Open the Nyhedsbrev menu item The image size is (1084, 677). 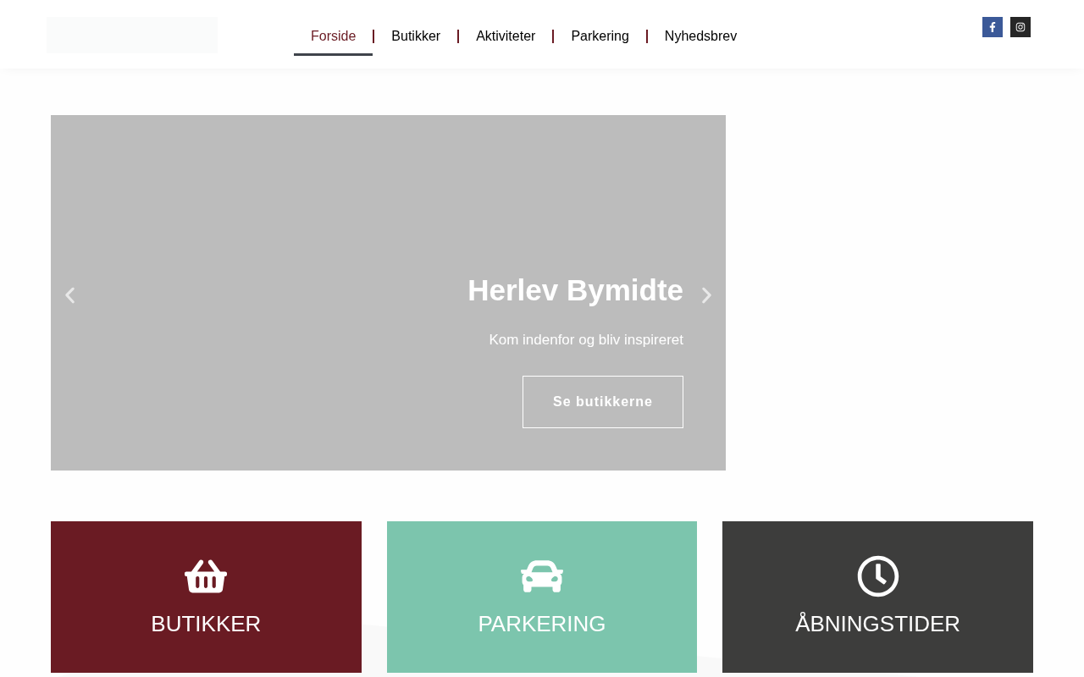[x=700, y=36]
